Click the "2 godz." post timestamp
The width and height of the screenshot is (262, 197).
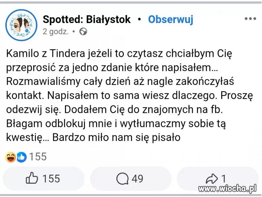pos(56,31)
